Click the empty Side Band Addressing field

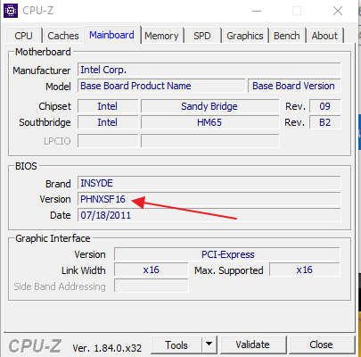[152, 286]
